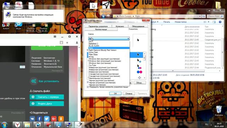Open Explorer address bar dropdown
The height and width of the screenshot is (128, 227).
click(x=200, y=16)
